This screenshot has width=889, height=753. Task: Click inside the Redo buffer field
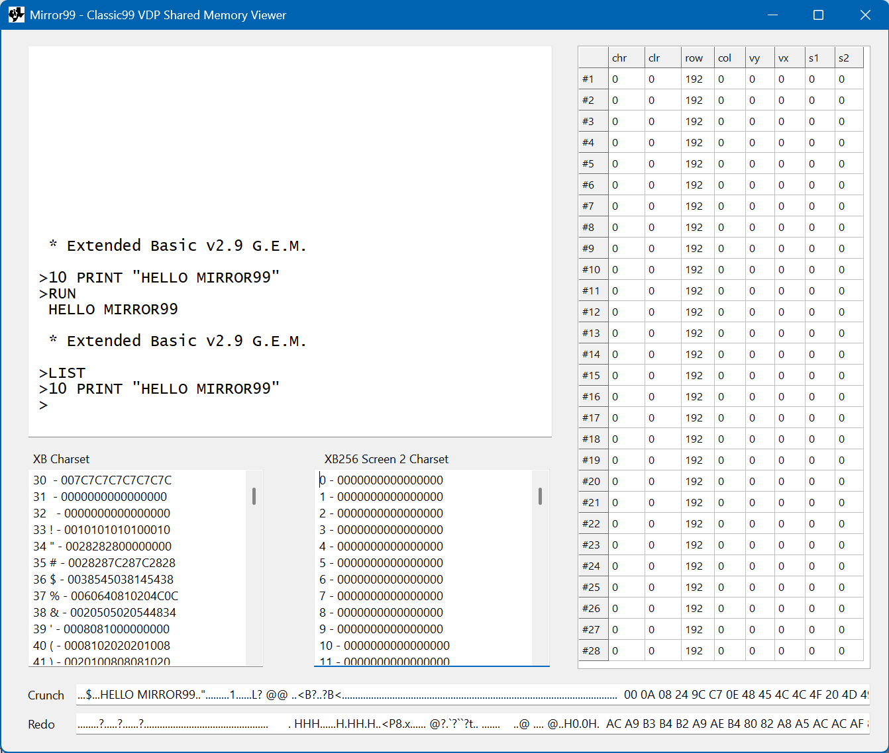(x=472, y=724)
